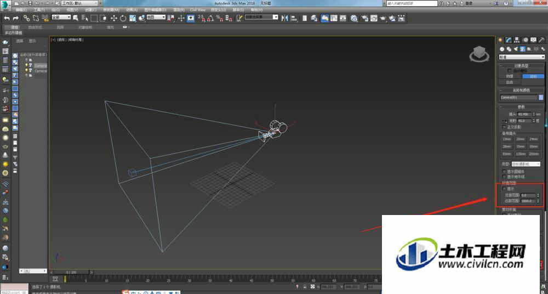Screen dimensions: 548x294
Task: Toggle visibility bulb of second Camera in list
Action: tap(26, 70)
